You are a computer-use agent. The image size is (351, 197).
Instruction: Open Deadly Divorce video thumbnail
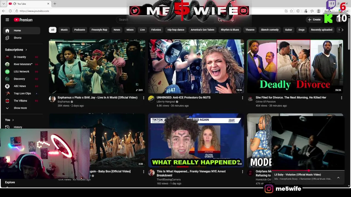[295, 66]
